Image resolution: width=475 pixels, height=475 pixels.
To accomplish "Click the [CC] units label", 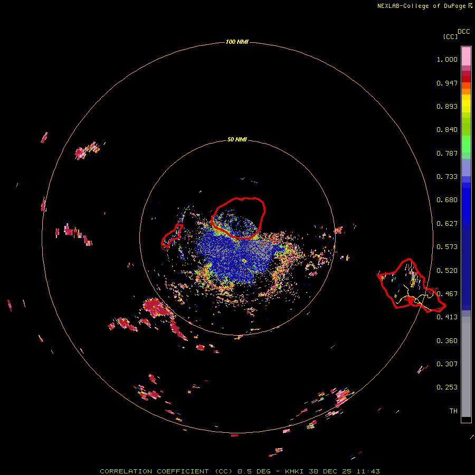I will [x=451, y=36].
